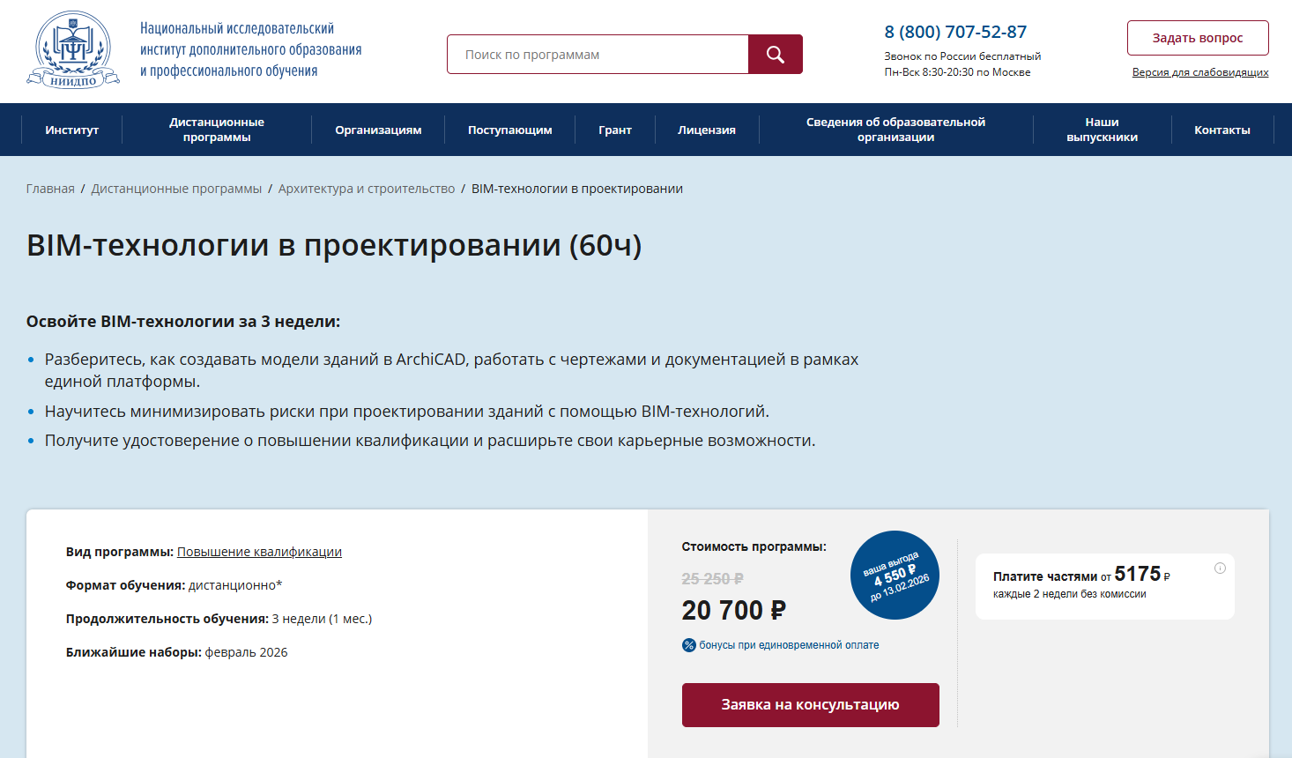This screenshot has width=1292, height=758.
Task: Focus the program search input field
Action: click(x=598, y=55)
